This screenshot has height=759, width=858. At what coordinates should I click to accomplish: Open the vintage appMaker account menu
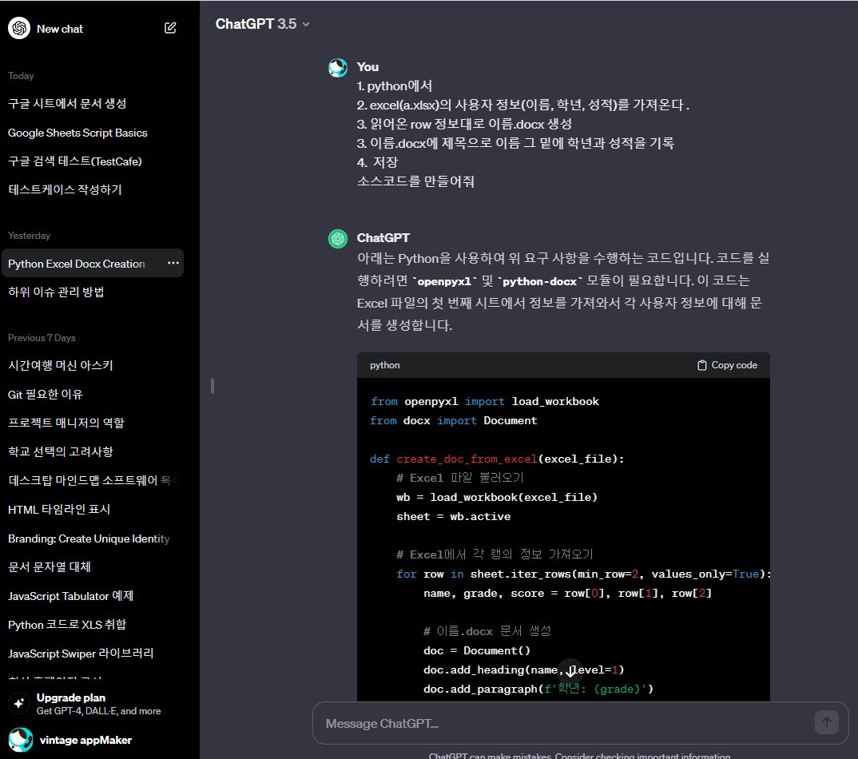pos(92,740)
